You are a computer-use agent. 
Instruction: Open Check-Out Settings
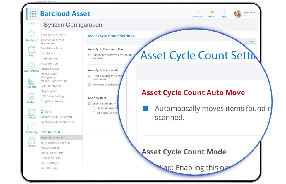point(52,153)
